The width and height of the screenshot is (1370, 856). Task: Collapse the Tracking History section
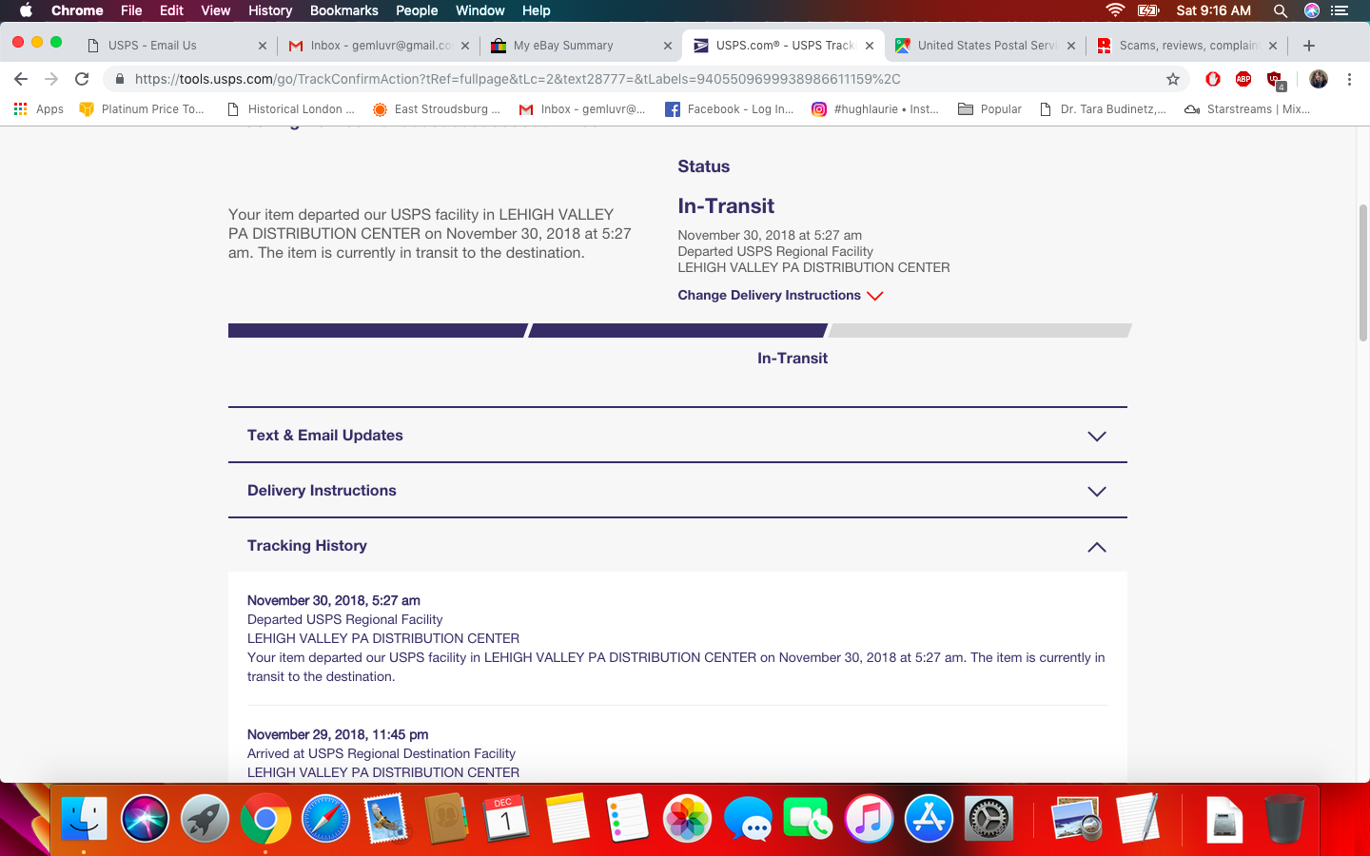point(677,546)
